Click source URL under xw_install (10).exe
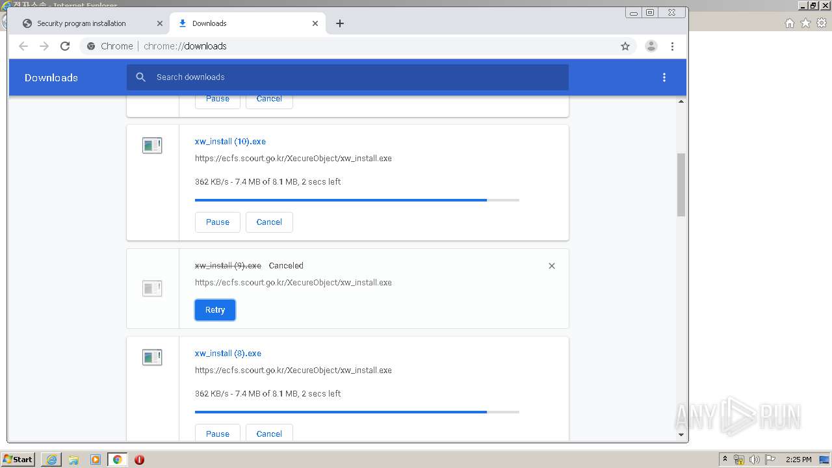Image resolution: width=832 pixels, height=468 pixels. coord(293,159)
